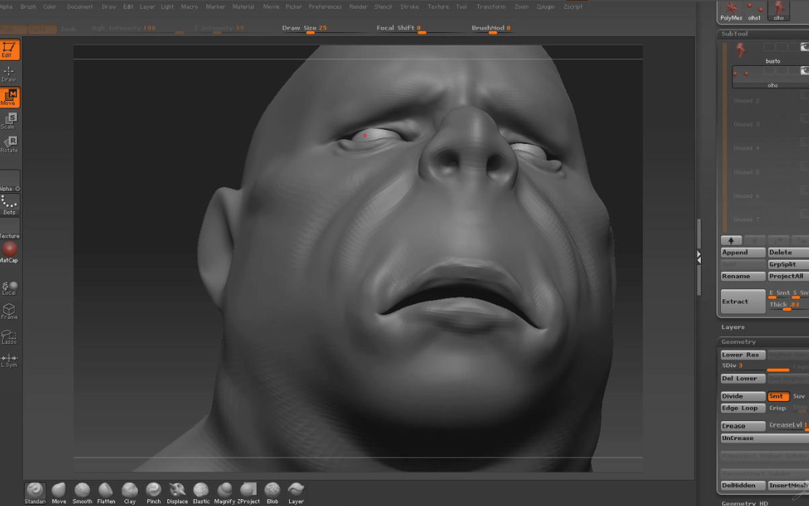Image resolution: width=809 pixels, height=506 pixels.
Task: Toggle the Smt smoothing option
Action: pyautogui.click(x=778, y=396)
